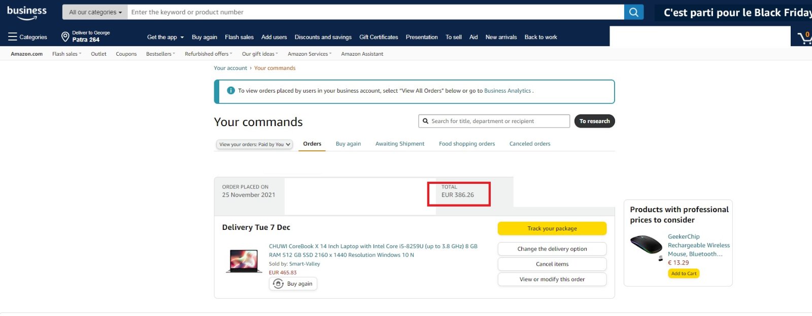Open Flash sales in top navigation
The width and height of the screenshot is (812, 316).
tap(239, 37)
